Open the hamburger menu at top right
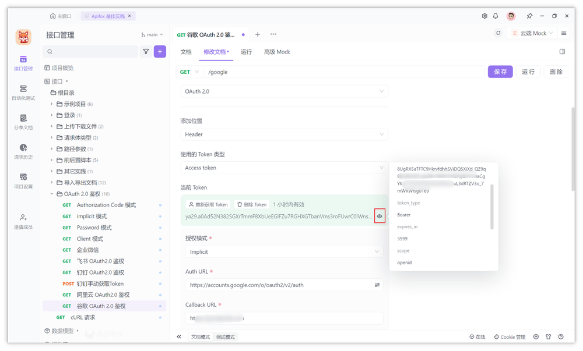Viewport: 583px width, 351px height. pyautogui.click(x=564, y=33)
